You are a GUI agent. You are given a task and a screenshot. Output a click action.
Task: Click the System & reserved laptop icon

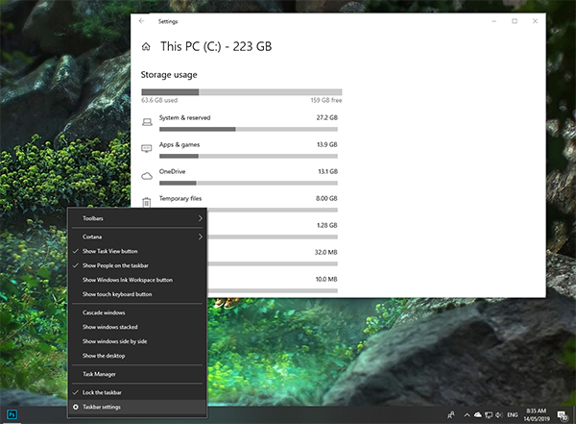(147, 122)
